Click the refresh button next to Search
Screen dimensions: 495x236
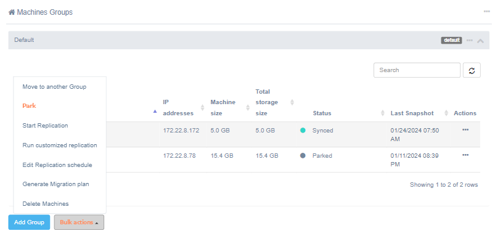(472, 70)
